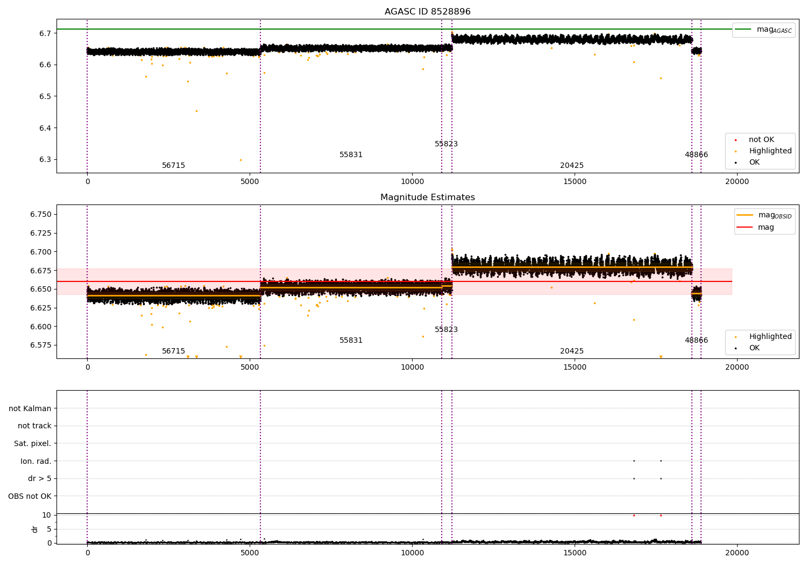Click the 'dr' y-axis label in bottom plot

pos(35,529)
